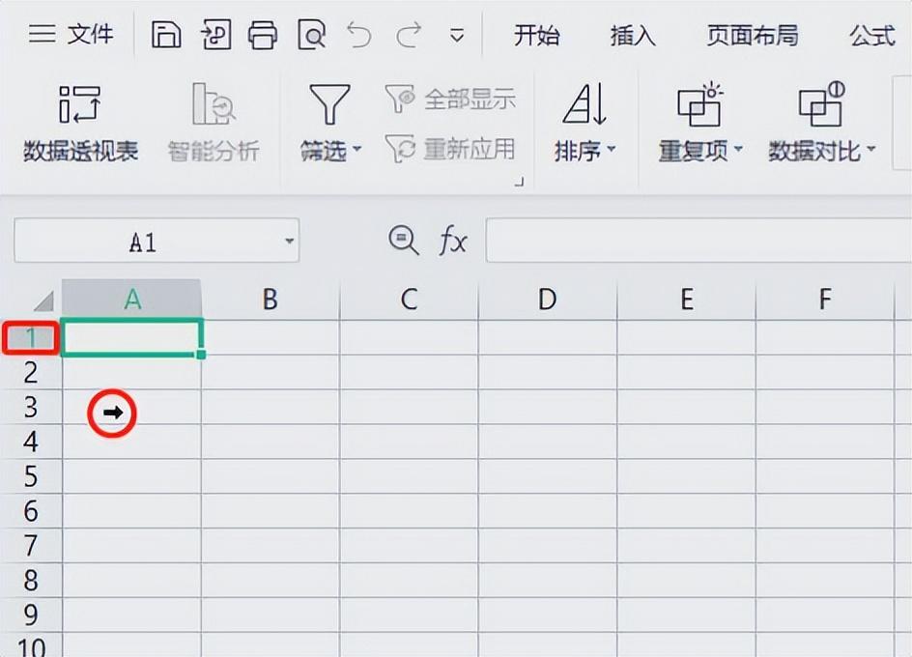Click the undo arrow
912x657 pixels.
pos(358,35)
